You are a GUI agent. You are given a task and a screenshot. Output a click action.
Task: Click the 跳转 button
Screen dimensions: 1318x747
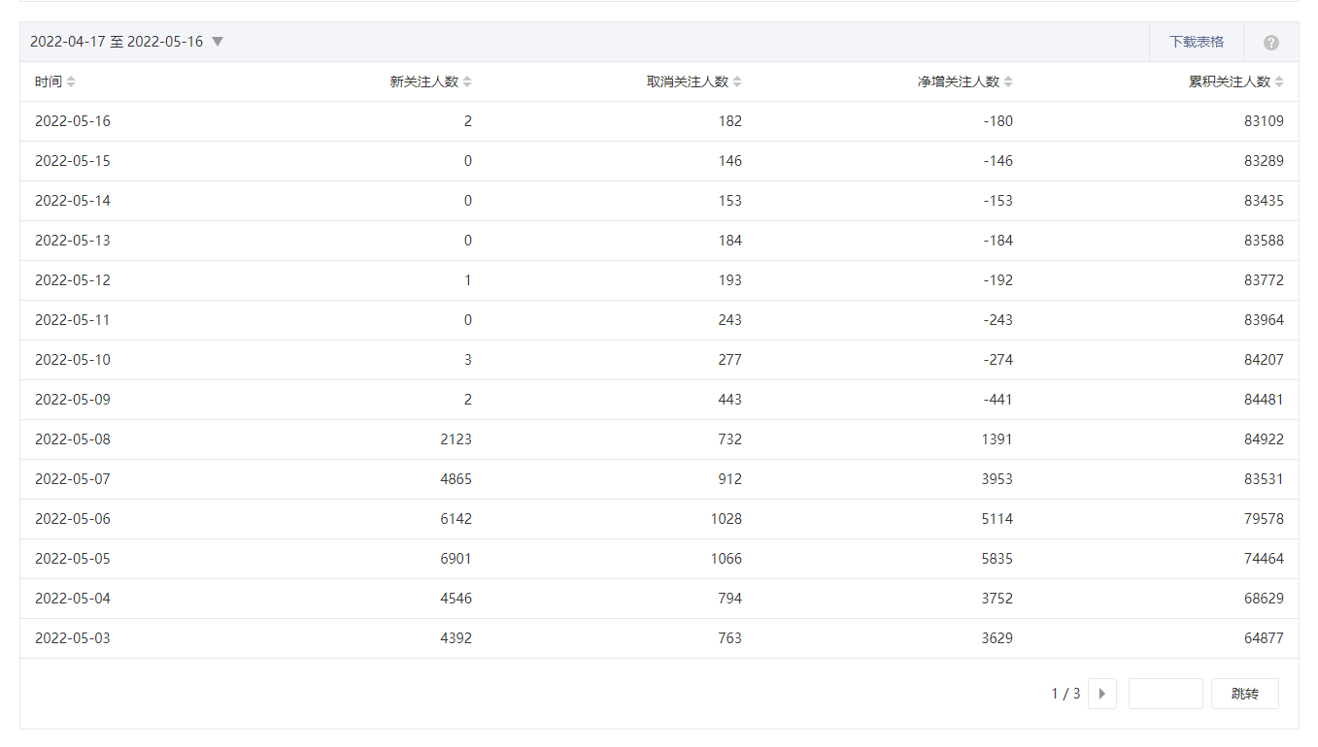point(1244,694)
